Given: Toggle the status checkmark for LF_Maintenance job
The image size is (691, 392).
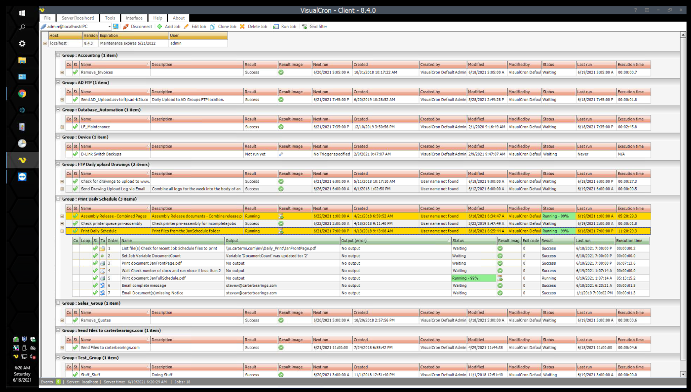Looking at the screenshot, I should coord(76,127).
